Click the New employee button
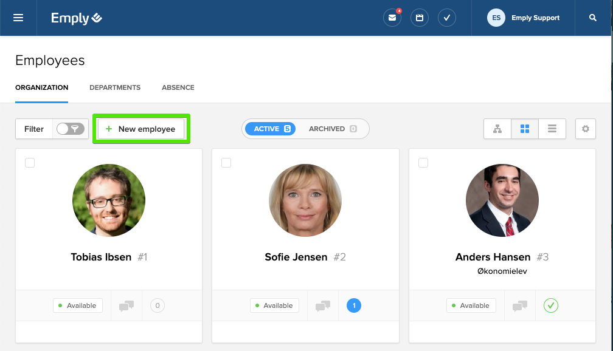This screenshot has width=613, height=351. [x=141, y=129]
